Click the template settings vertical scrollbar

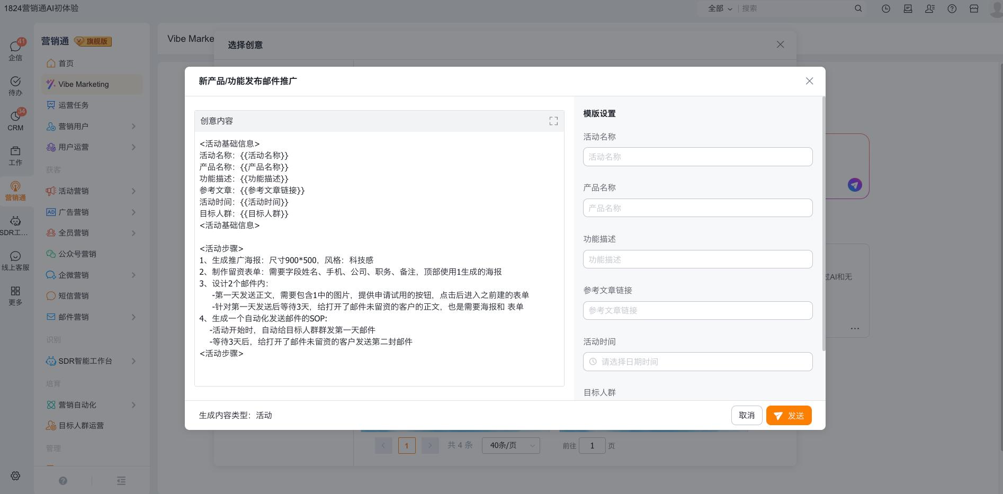coord(823,222)
